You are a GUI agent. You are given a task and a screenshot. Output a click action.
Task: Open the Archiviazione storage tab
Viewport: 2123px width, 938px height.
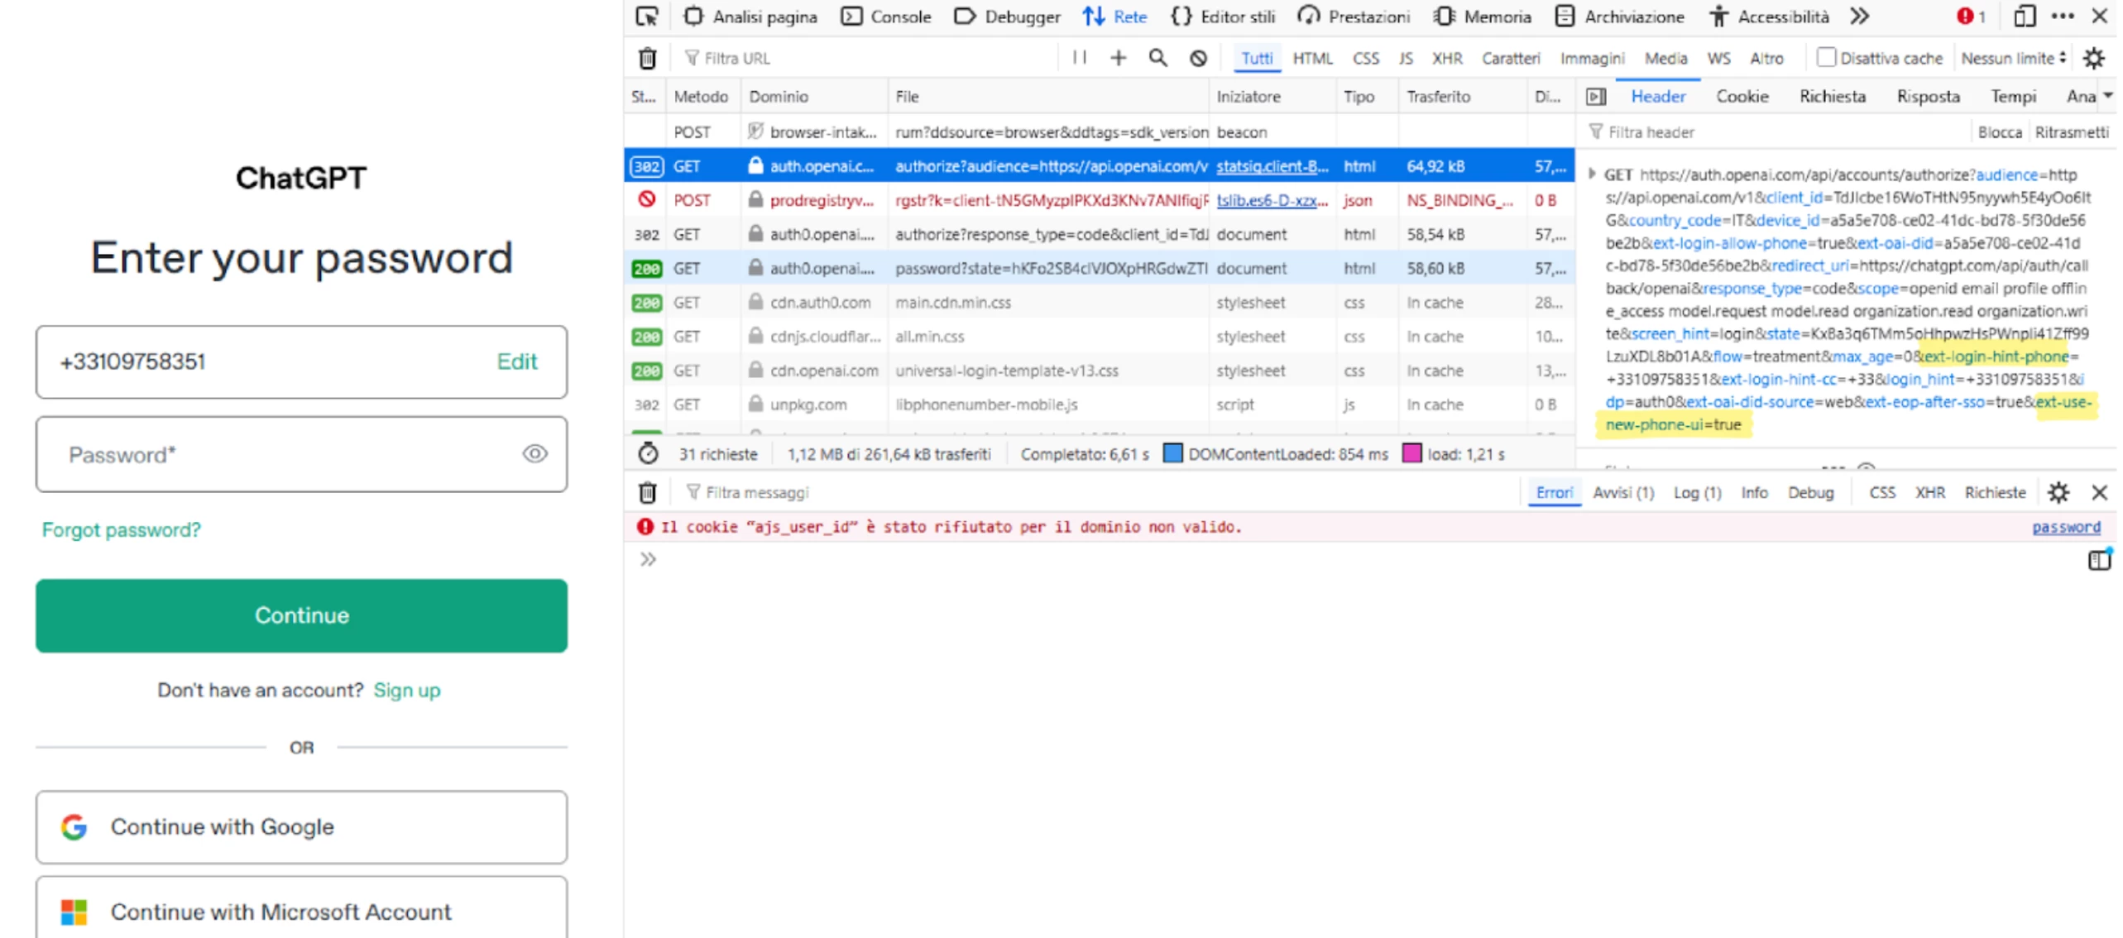pos(1619,17)
